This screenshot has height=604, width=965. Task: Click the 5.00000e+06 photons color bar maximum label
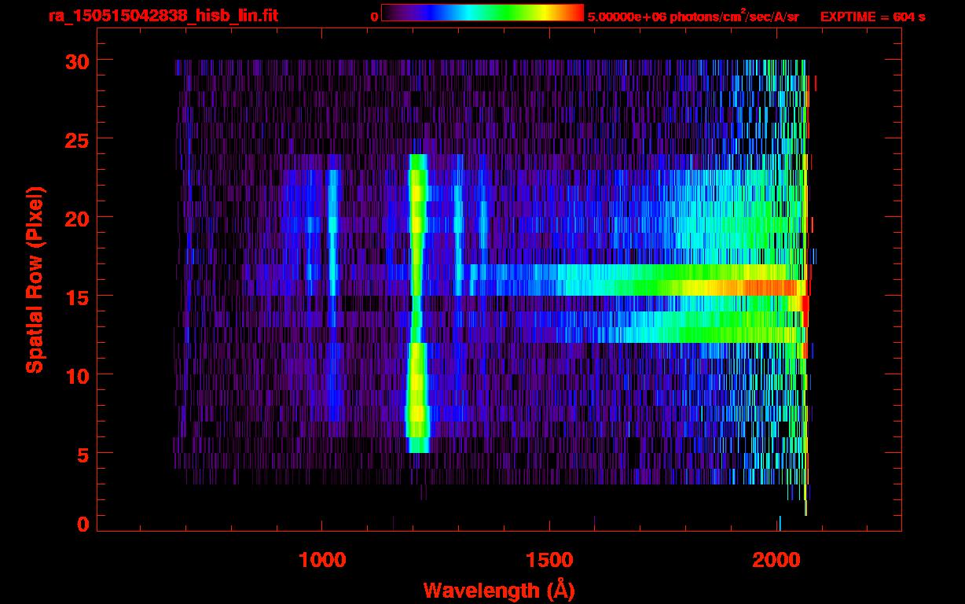pyautogui.click(x=693, y=17)
